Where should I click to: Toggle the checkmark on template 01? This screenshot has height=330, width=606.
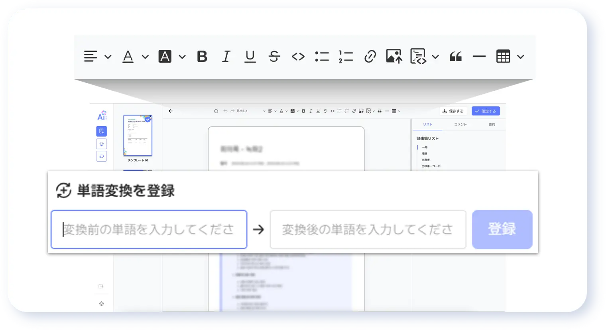(148, 119)
